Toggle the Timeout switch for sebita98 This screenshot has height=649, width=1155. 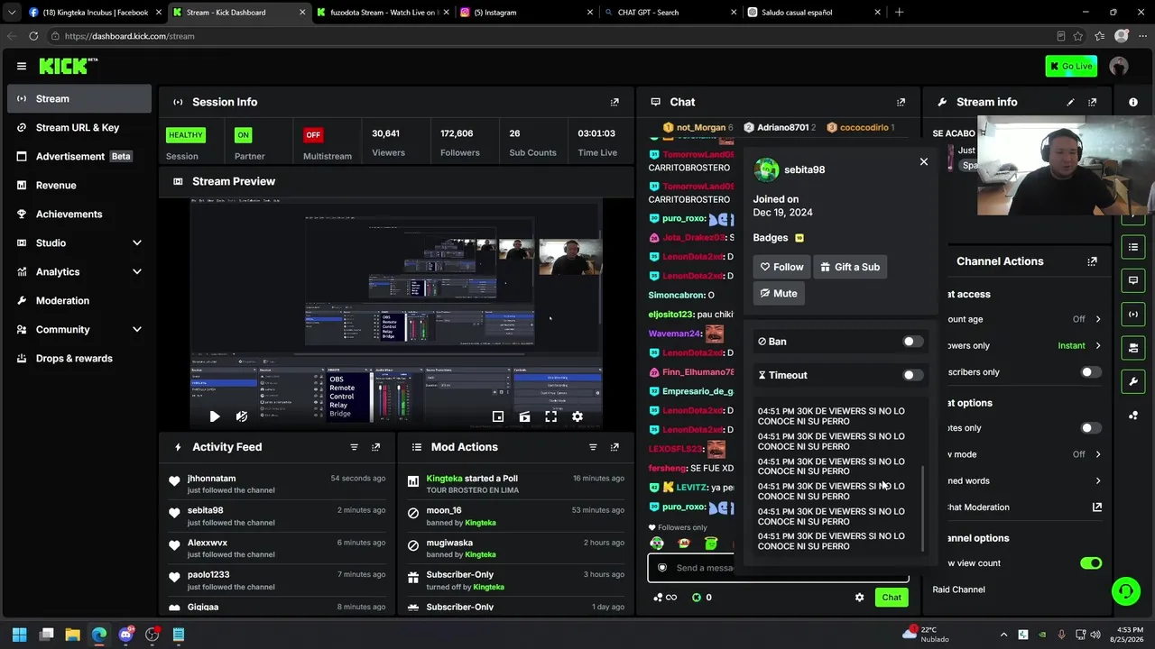(x=913, y=375)
